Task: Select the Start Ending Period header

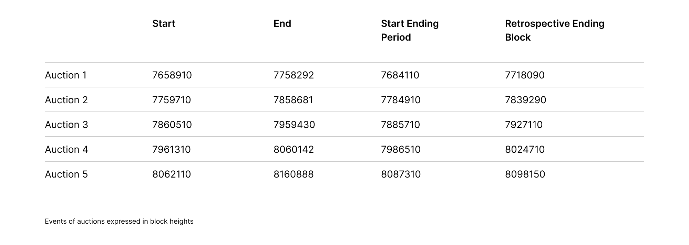Action: tap(410, 30)
